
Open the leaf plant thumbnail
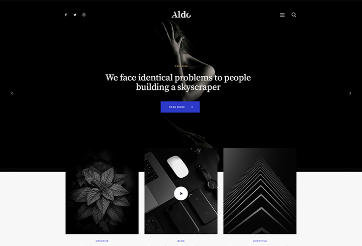coord(102,191)
